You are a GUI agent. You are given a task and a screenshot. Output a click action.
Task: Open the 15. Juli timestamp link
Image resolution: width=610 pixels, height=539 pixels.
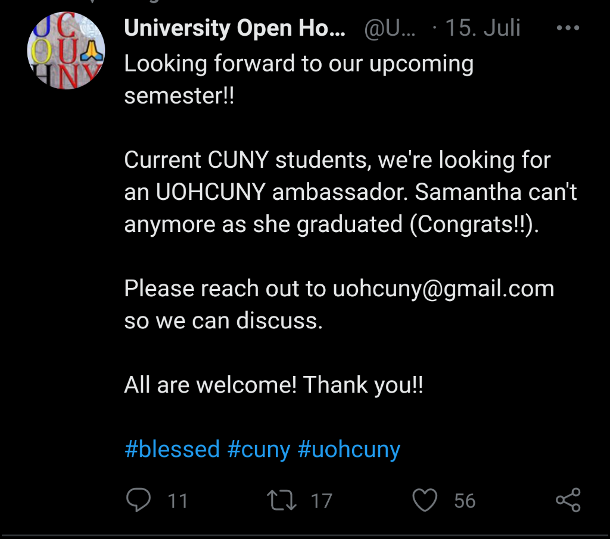483,29
